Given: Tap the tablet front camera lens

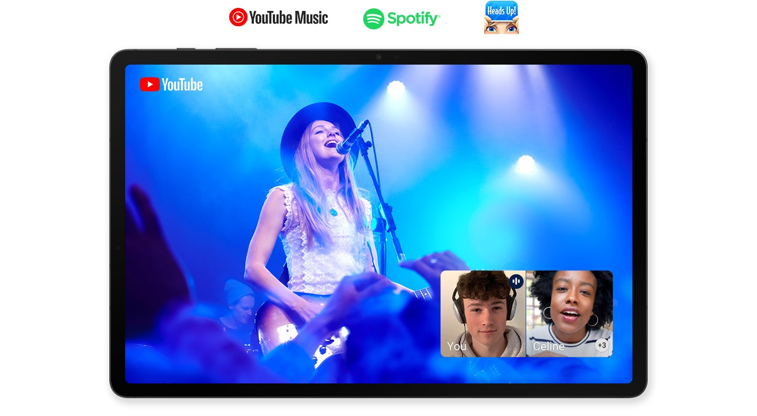Looking at the screenshot, I should click(378, 57).
